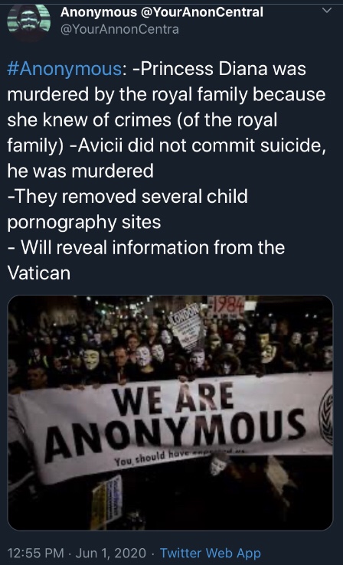Click the 12:55 PM timestamp
This screenshot has height=565, width=343.
tap(36, 553)
